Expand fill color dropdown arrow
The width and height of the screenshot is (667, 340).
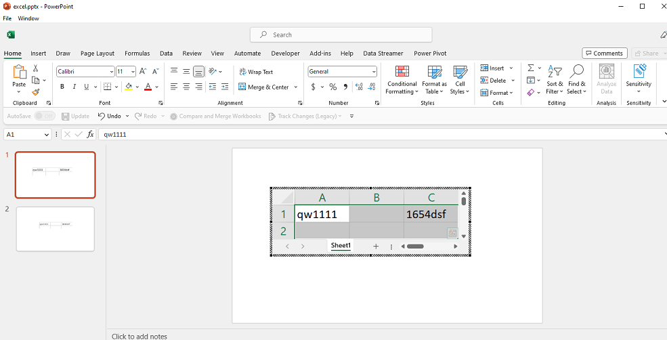pyautogui.click(x=137, y=87)
